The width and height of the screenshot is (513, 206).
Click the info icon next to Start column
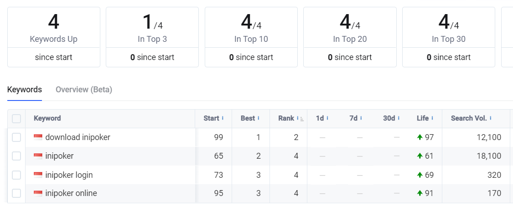point(223,118)
